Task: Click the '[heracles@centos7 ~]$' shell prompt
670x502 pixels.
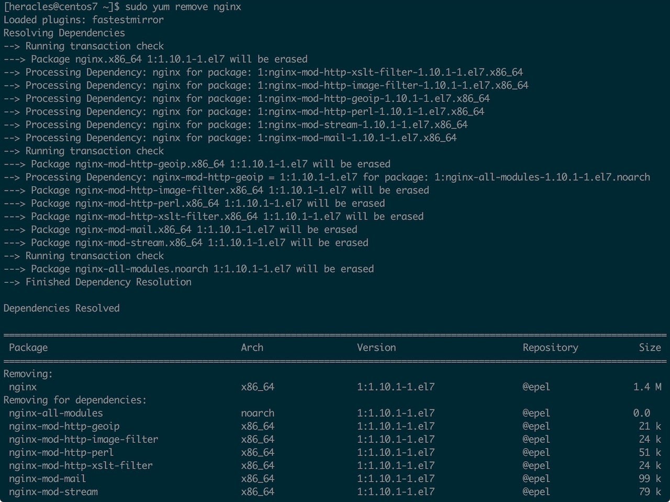Action: pos(62,7)
